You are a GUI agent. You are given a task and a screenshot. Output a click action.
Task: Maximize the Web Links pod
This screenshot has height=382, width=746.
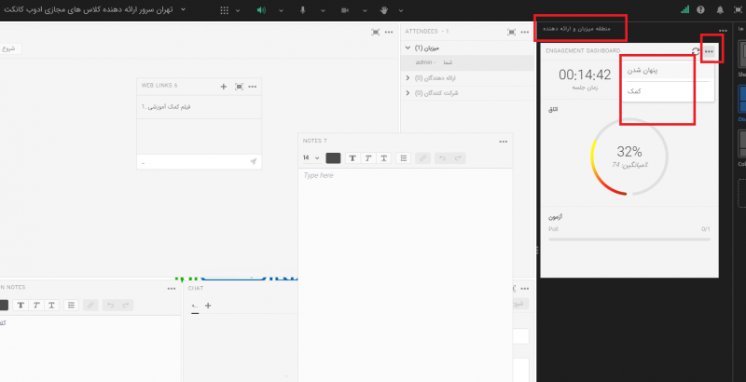[x=239, y=86]
